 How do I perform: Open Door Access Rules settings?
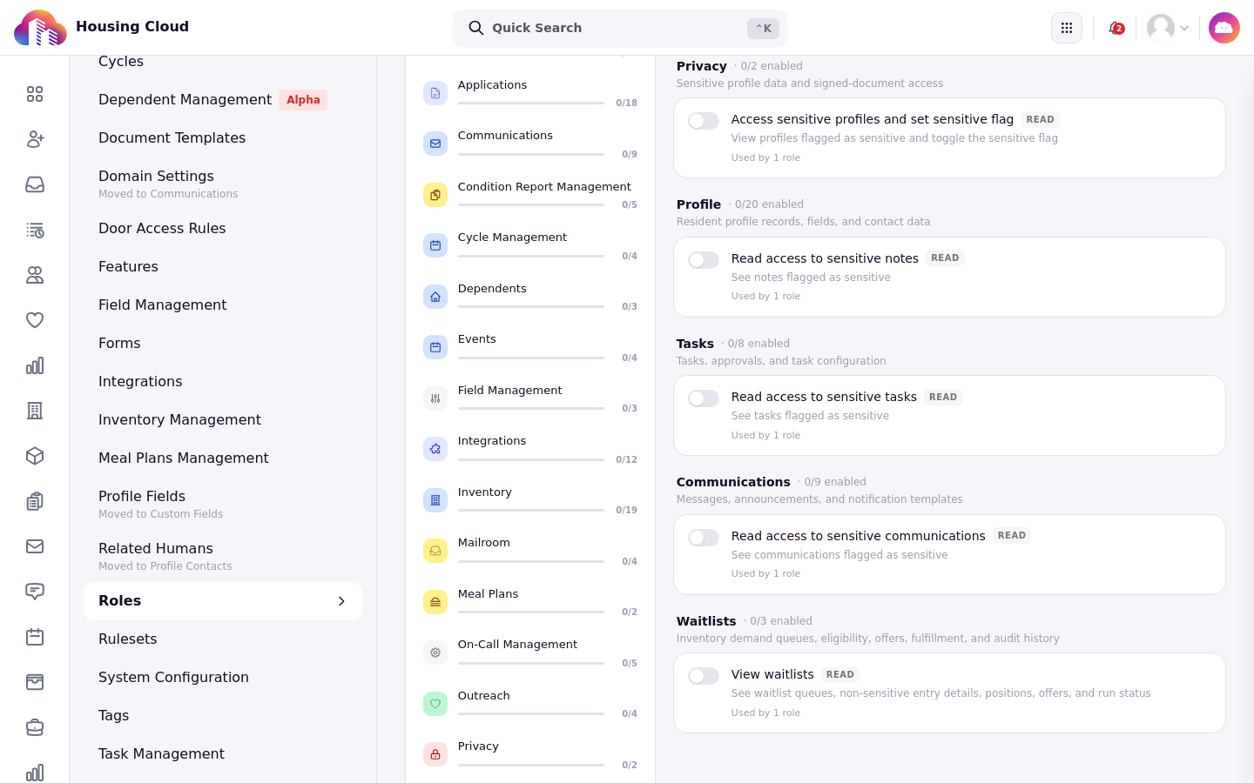[223, 228]
